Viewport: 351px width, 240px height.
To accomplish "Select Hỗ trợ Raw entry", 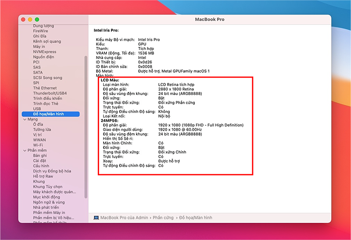I will 43,176.
